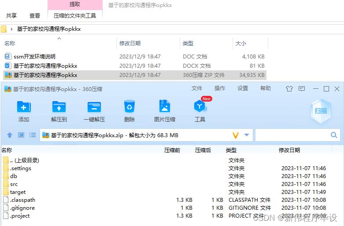Switch to the 查看 ribbon tab
The image size is (344, 226).
point(35,15)
